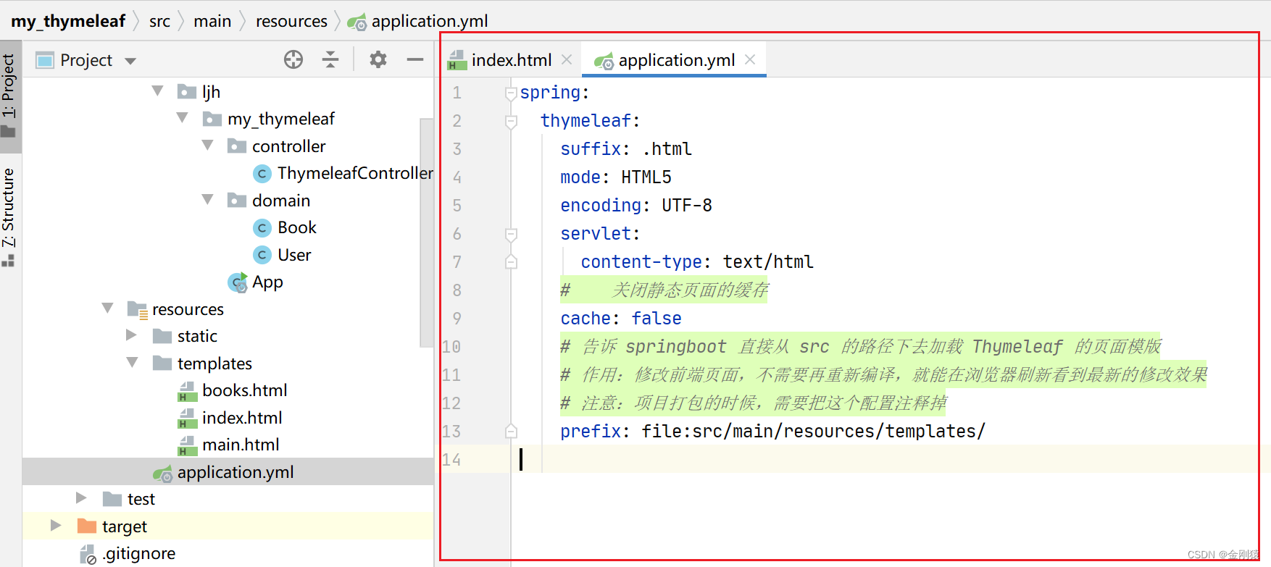1271x567 pixels.
Task: Select the App class in tree
Action: click(x=267, y=282)
